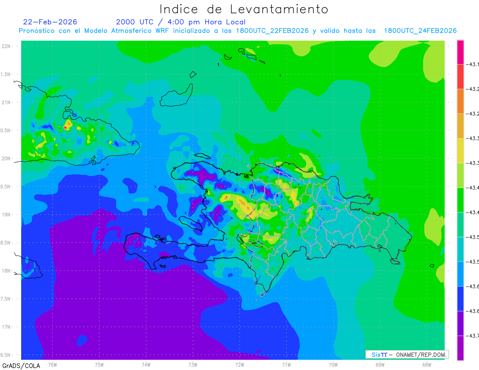Click the "73W" longitude label

tap(193, 364)
